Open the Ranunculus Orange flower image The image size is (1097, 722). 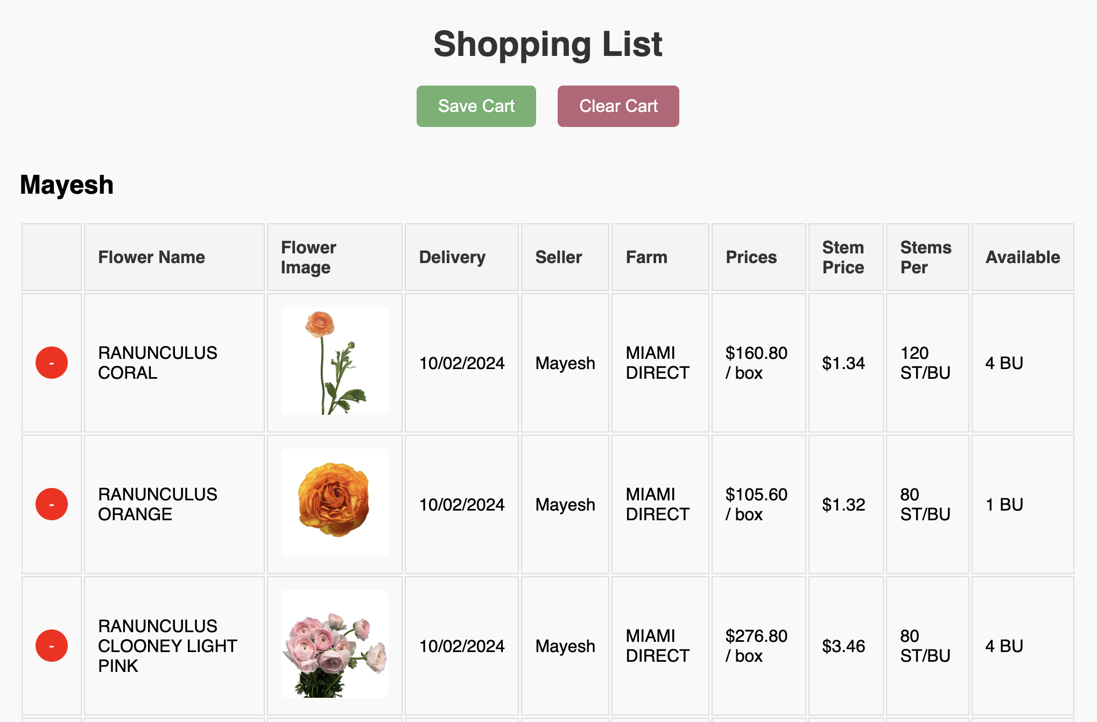[x=334, y=502]
